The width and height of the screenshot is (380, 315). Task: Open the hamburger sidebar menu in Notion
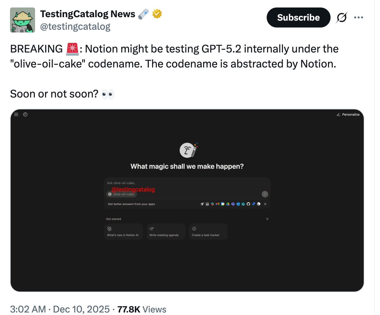pyautogui.click(x=16, y=115)
